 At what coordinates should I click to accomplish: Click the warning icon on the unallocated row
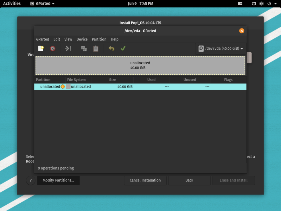[63, 86]
